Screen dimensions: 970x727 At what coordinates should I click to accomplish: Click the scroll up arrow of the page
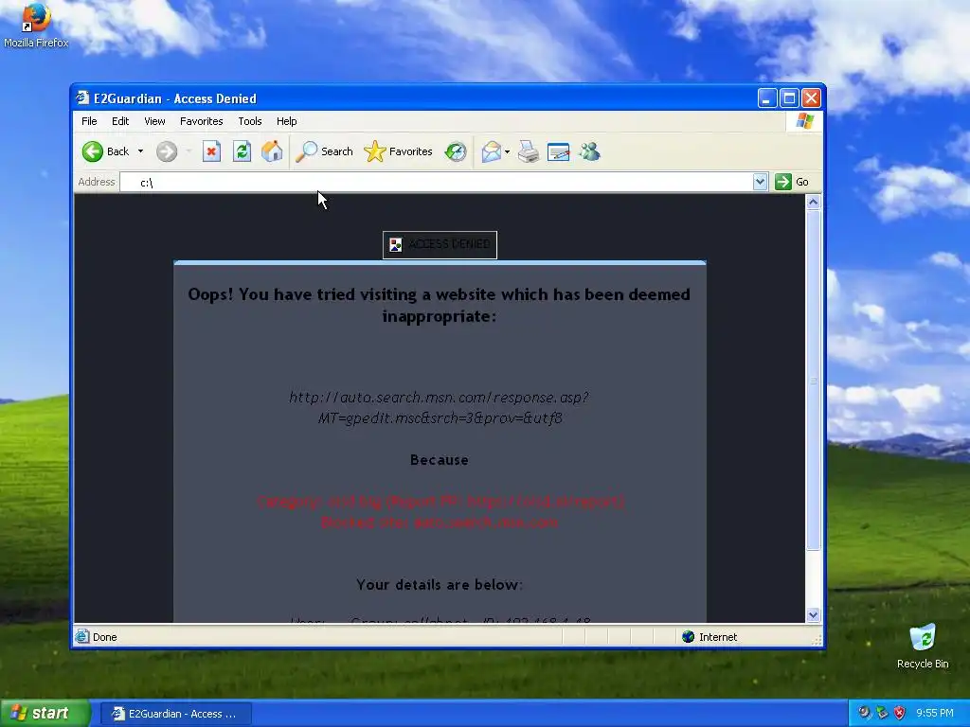(813, 202)
